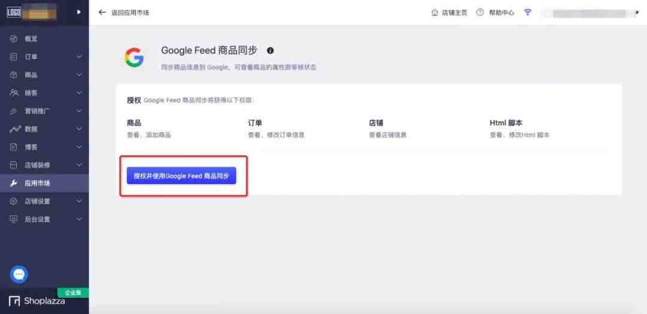Image resolution: width=647 pixels, height=314 pixels.
Task: Click the 概览 overview icon in sidebar
Action: (14, 39)
